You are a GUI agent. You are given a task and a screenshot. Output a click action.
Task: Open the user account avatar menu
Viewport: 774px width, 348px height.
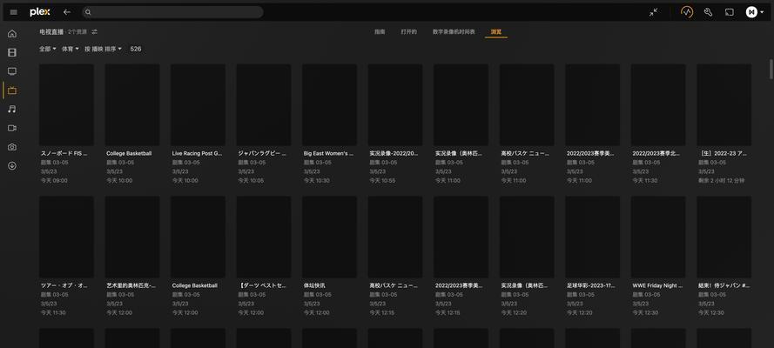point(754,12)
